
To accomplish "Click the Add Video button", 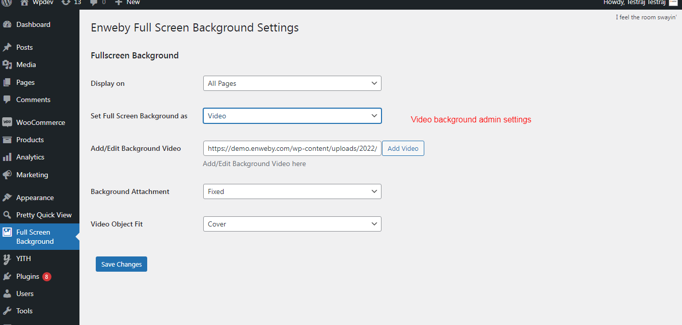I will tap(403, 148).
